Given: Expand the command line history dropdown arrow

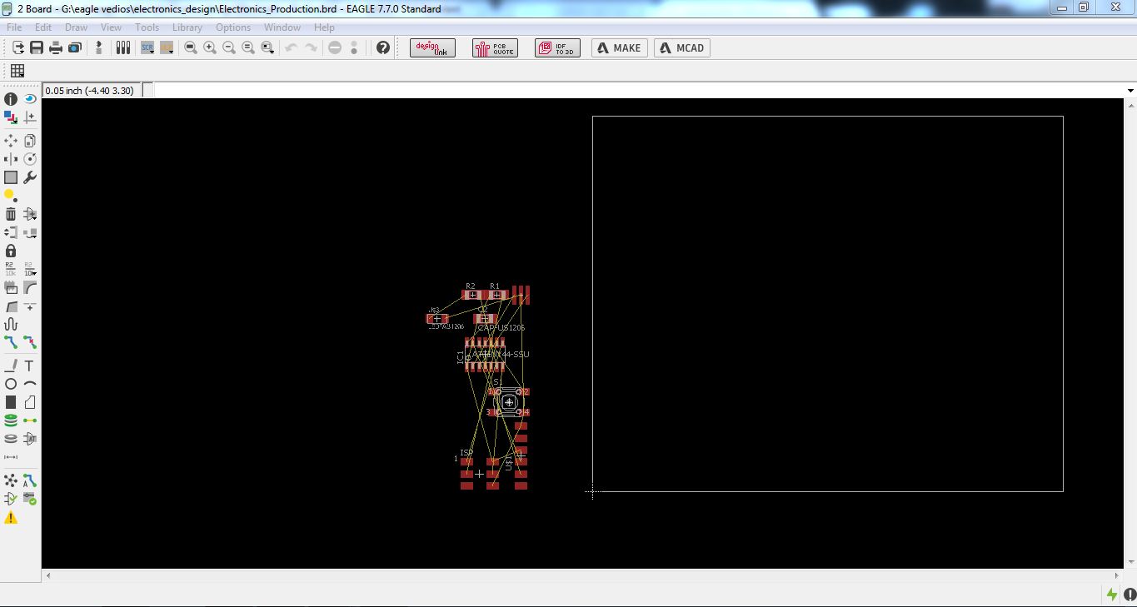Looking at the screenshot, I should (1130, 90).
